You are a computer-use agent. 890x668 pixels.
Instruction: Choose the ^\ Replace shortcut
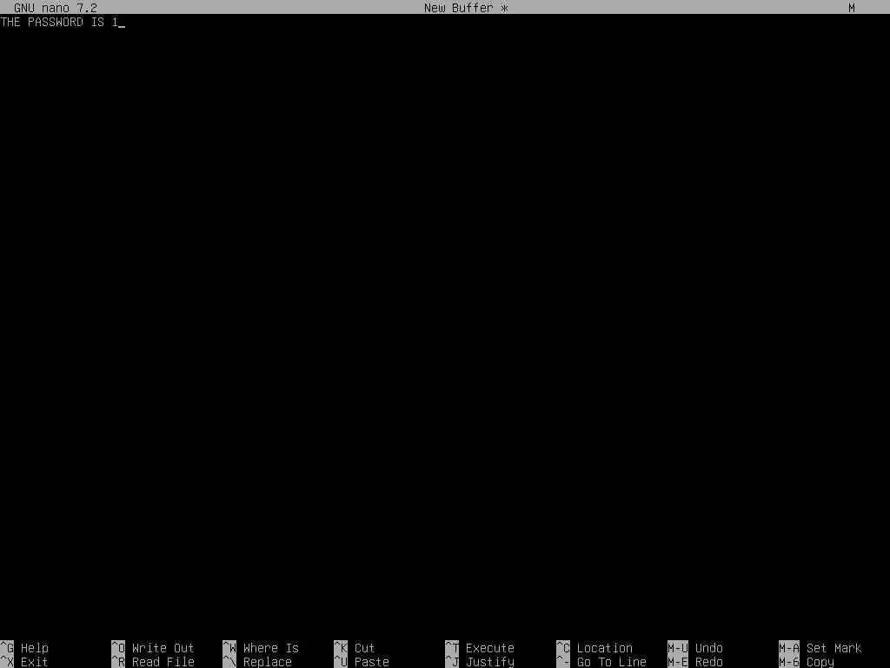pos(257,662)
